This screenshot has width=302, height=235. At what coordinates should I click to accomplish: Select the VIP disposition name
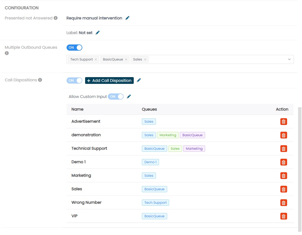pos(74,216)
